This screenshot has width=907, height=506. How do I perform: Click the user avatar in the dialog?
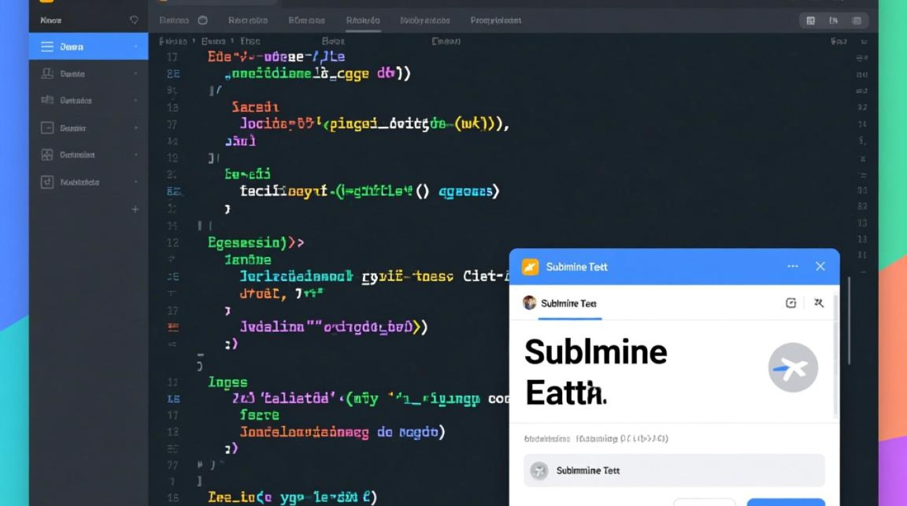click(x=530, y=303)
